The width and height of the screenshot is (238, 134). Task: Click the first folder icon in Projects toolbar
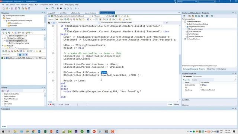pyautogui.click(x=190, y=16)
